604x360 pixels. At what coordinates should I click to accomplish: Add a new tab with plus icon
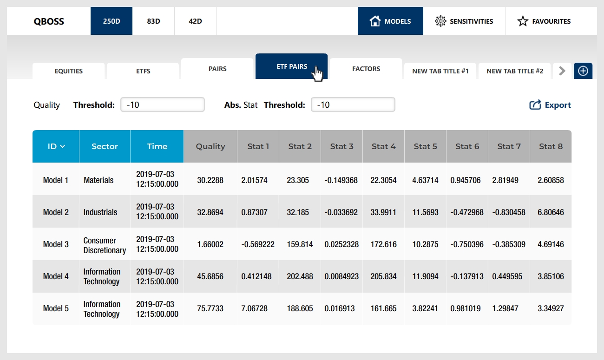coord(583,71)
